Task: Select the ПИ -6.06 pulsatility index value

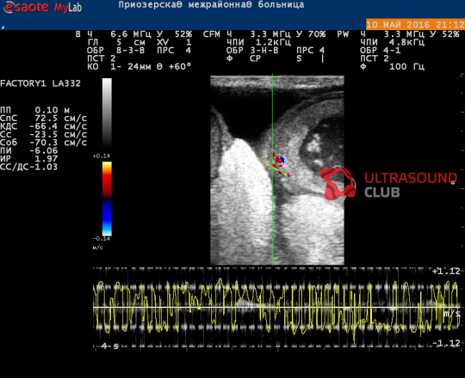Action: coord(29,150)
